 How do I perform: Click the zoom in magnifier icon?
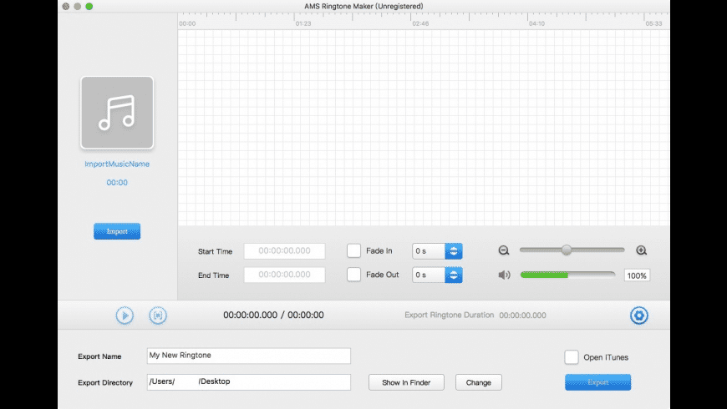pyautogui.click(x=641, y=250)
